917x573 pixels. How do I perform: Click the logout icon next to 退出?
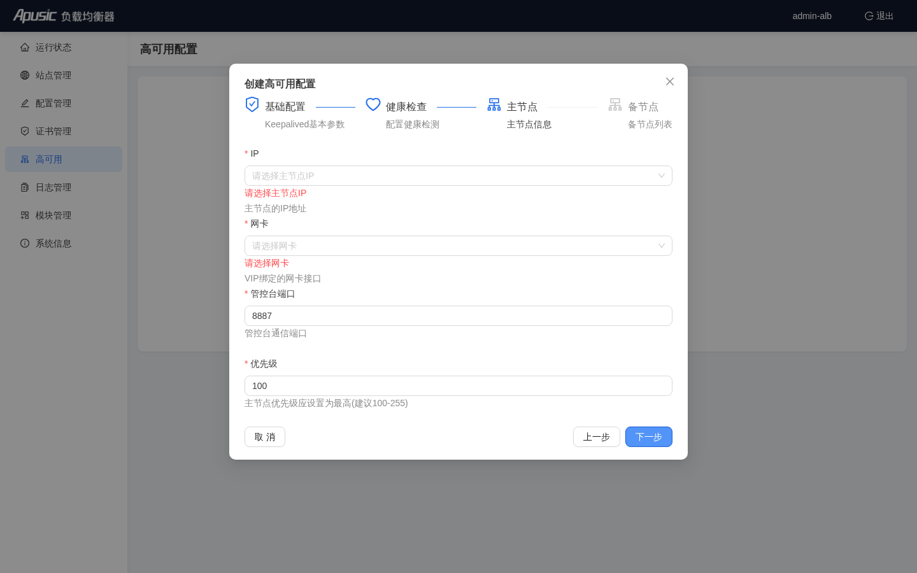869,16
